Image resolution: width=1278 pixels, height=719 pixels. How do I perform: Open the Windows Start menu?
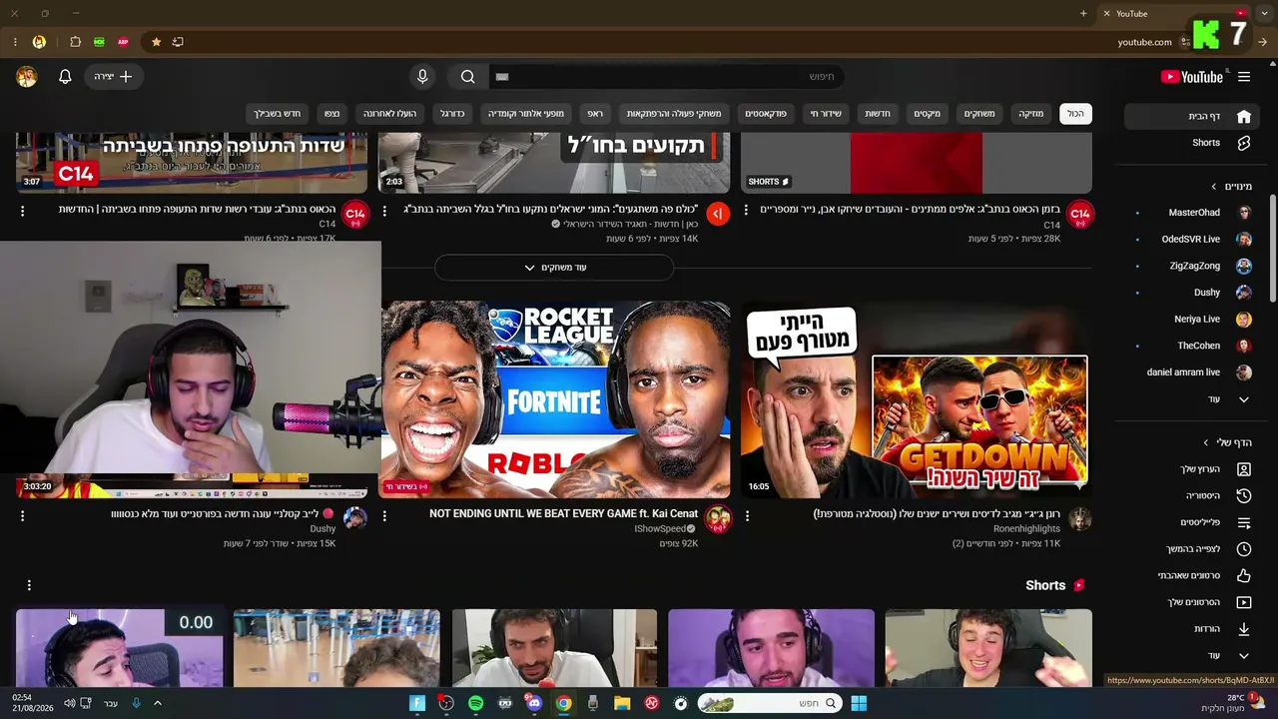click(859, 703)
